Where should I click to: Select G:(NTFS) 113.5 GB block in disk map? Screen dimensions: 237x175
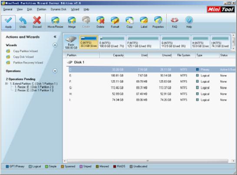point(175,42)
